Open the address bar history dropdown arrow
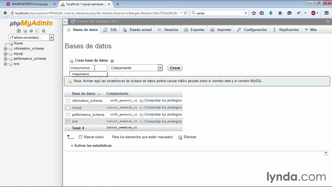Screen dimensions: 332x187 181,13
